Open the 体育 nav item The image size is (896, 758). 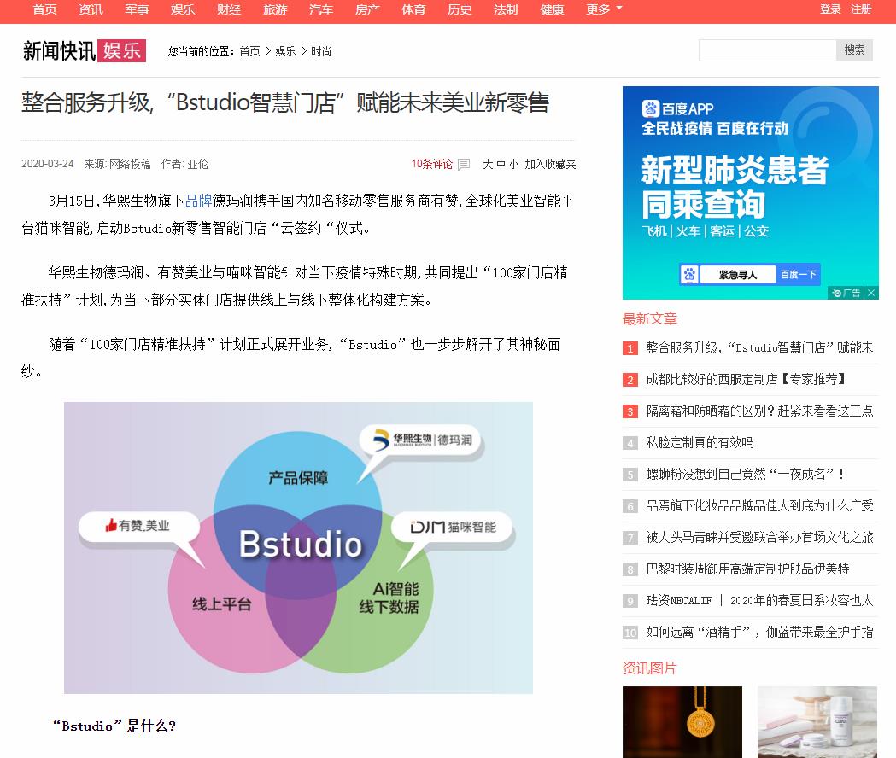(x=413, y=9)
